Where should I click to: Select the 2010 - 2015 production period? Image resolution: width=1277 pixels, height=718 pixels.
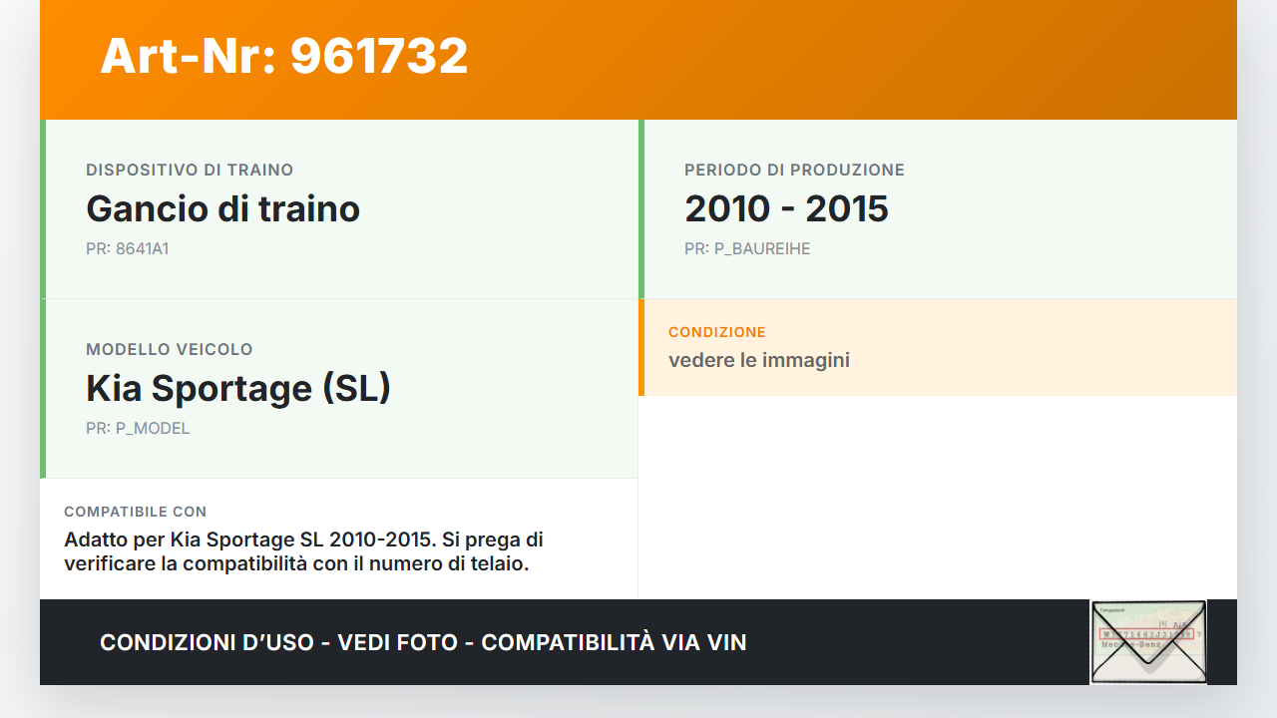tap(786, 208)
